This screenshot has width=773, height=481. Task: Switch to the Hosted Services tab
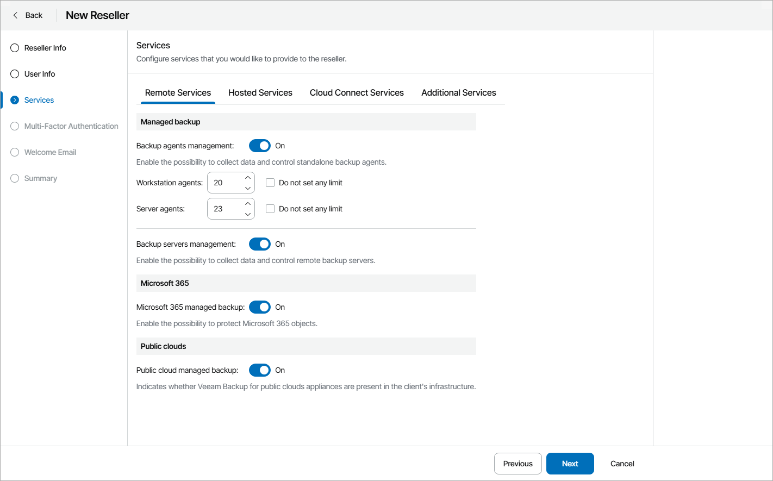coord(260,92)
